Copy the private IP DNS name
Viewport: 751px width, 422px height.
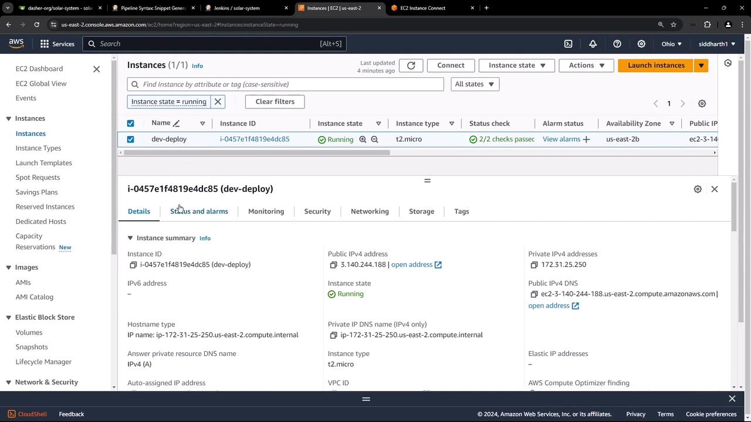click(x=333, y=335)
